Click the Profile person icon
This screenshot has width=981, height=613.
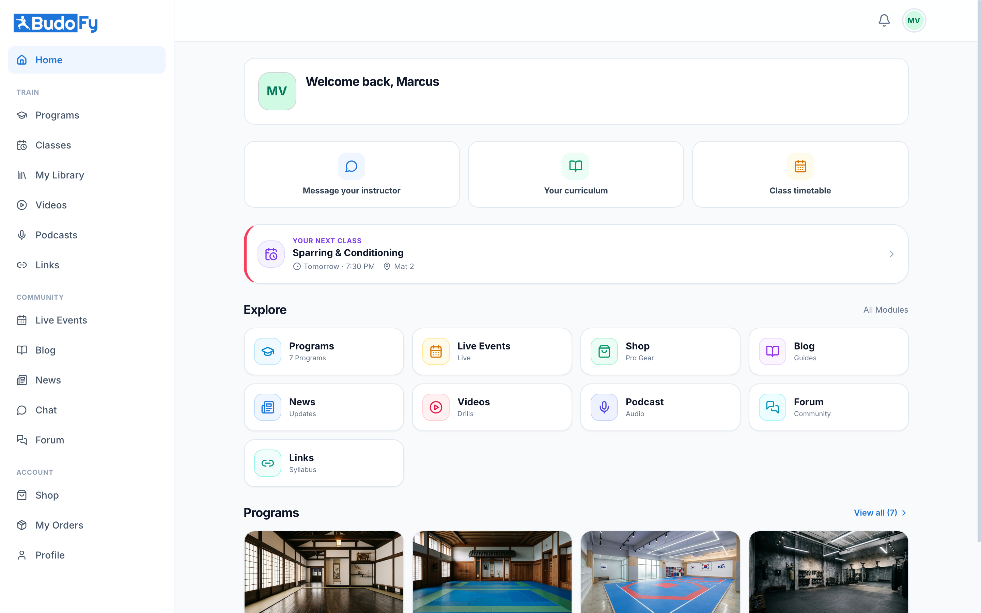tap(22, 555)
